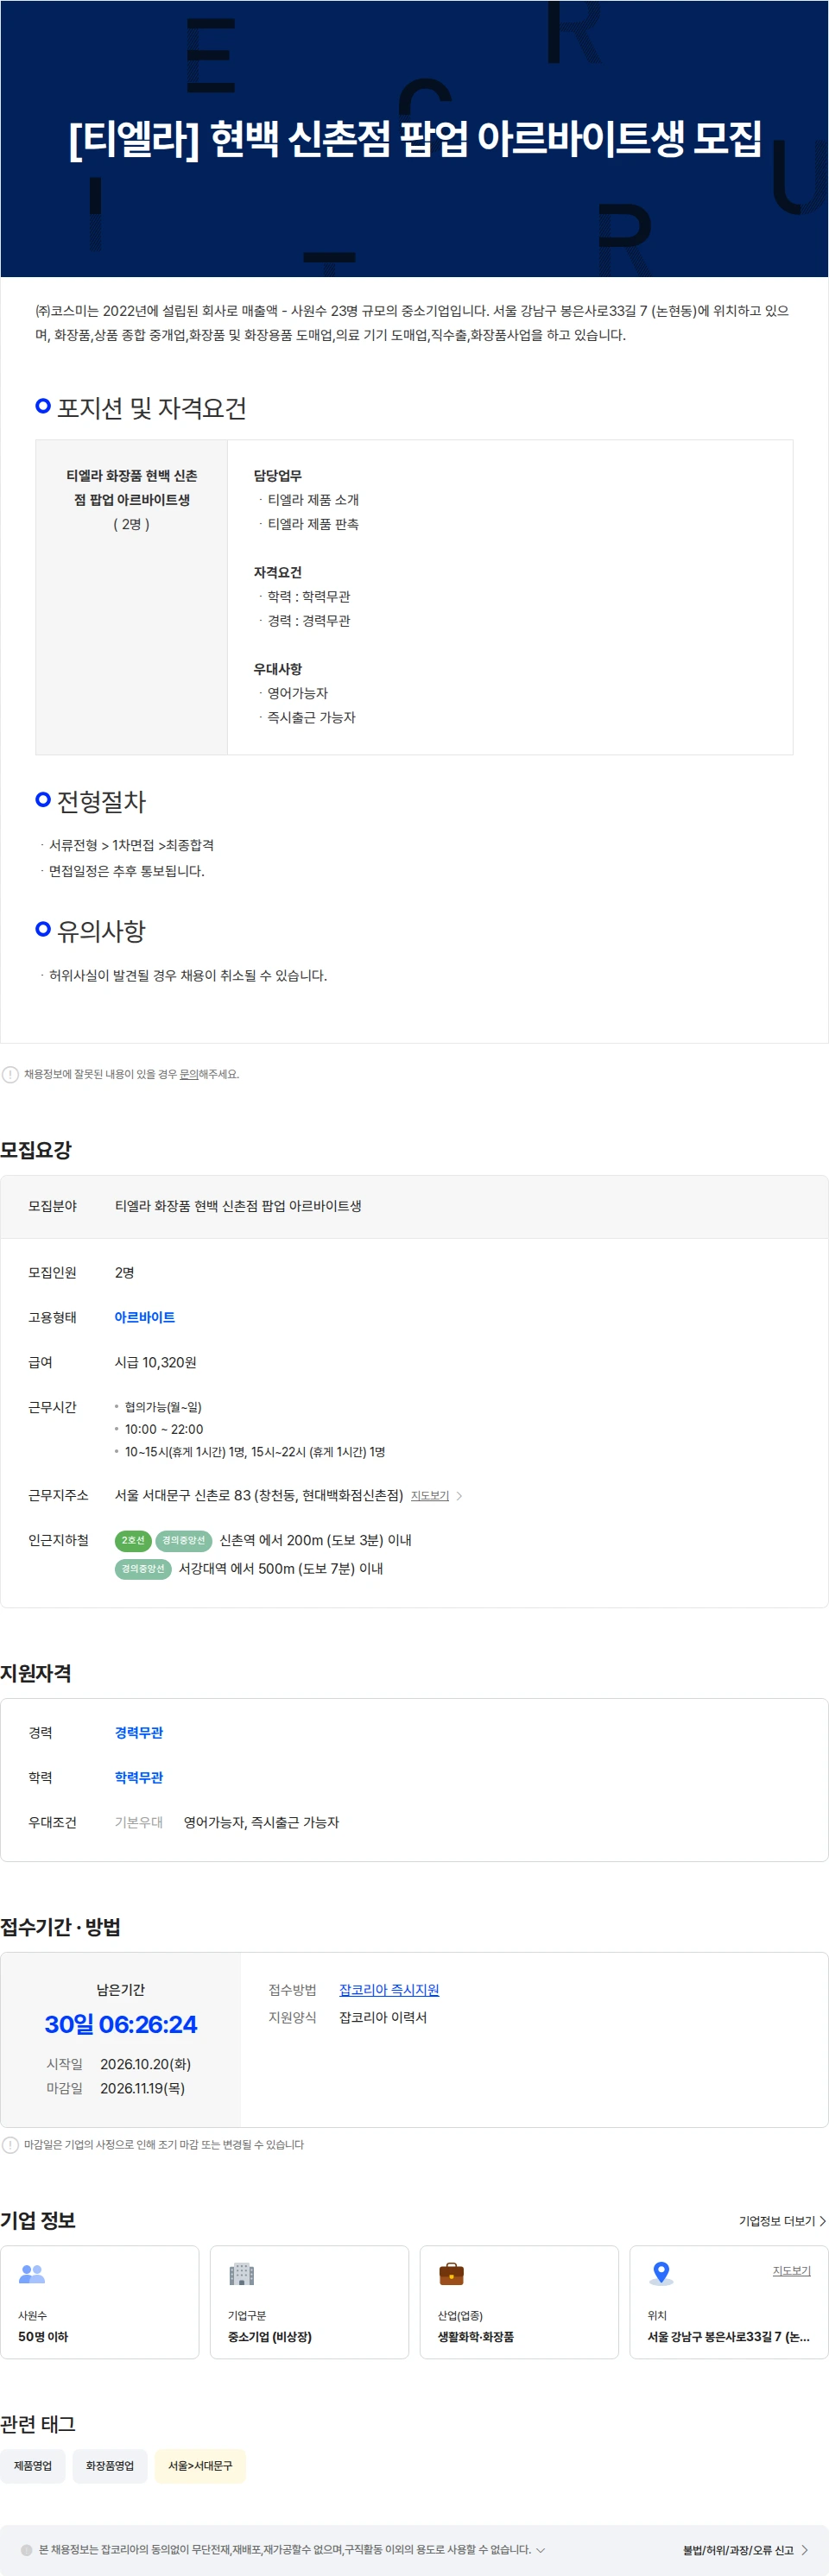Open 지도보기 link in 위치 card

tap(791, 2270)
